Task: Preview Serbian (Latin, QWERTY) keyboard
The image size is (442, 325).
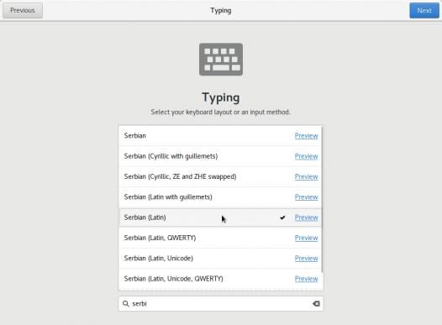Action: point(307,238)
